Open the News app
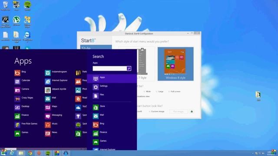Viewport: 278px width, 156px height. coord(51,133)
